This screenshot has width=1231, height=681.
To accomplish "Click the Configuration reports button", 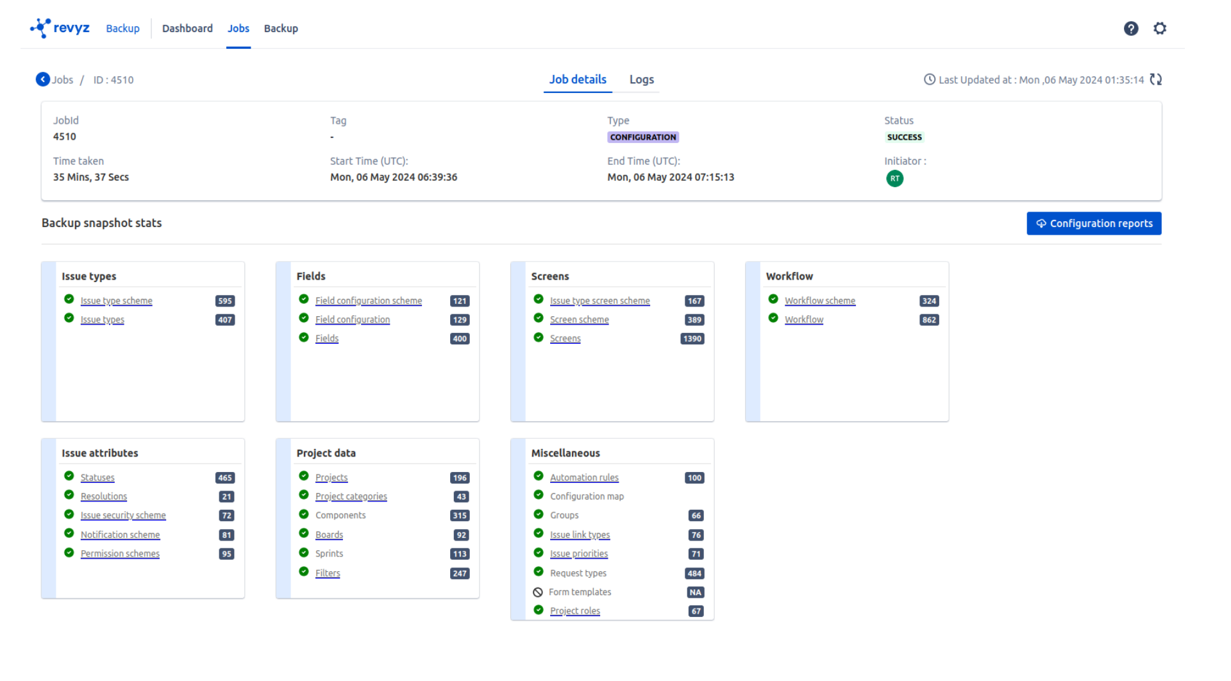I will point(1094,224).
